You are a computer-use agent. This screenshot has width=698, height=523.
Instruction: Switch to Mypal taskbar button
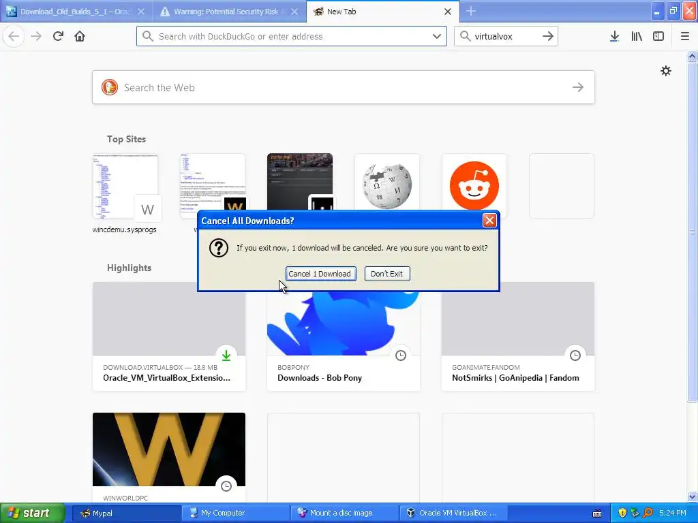pos(125,513)
